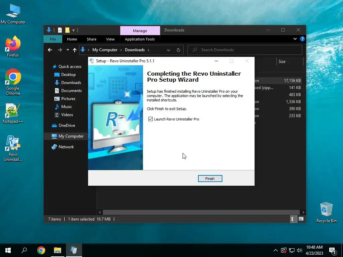
Task: Select Documents in navigation pane
Action: tap(68, 90)
